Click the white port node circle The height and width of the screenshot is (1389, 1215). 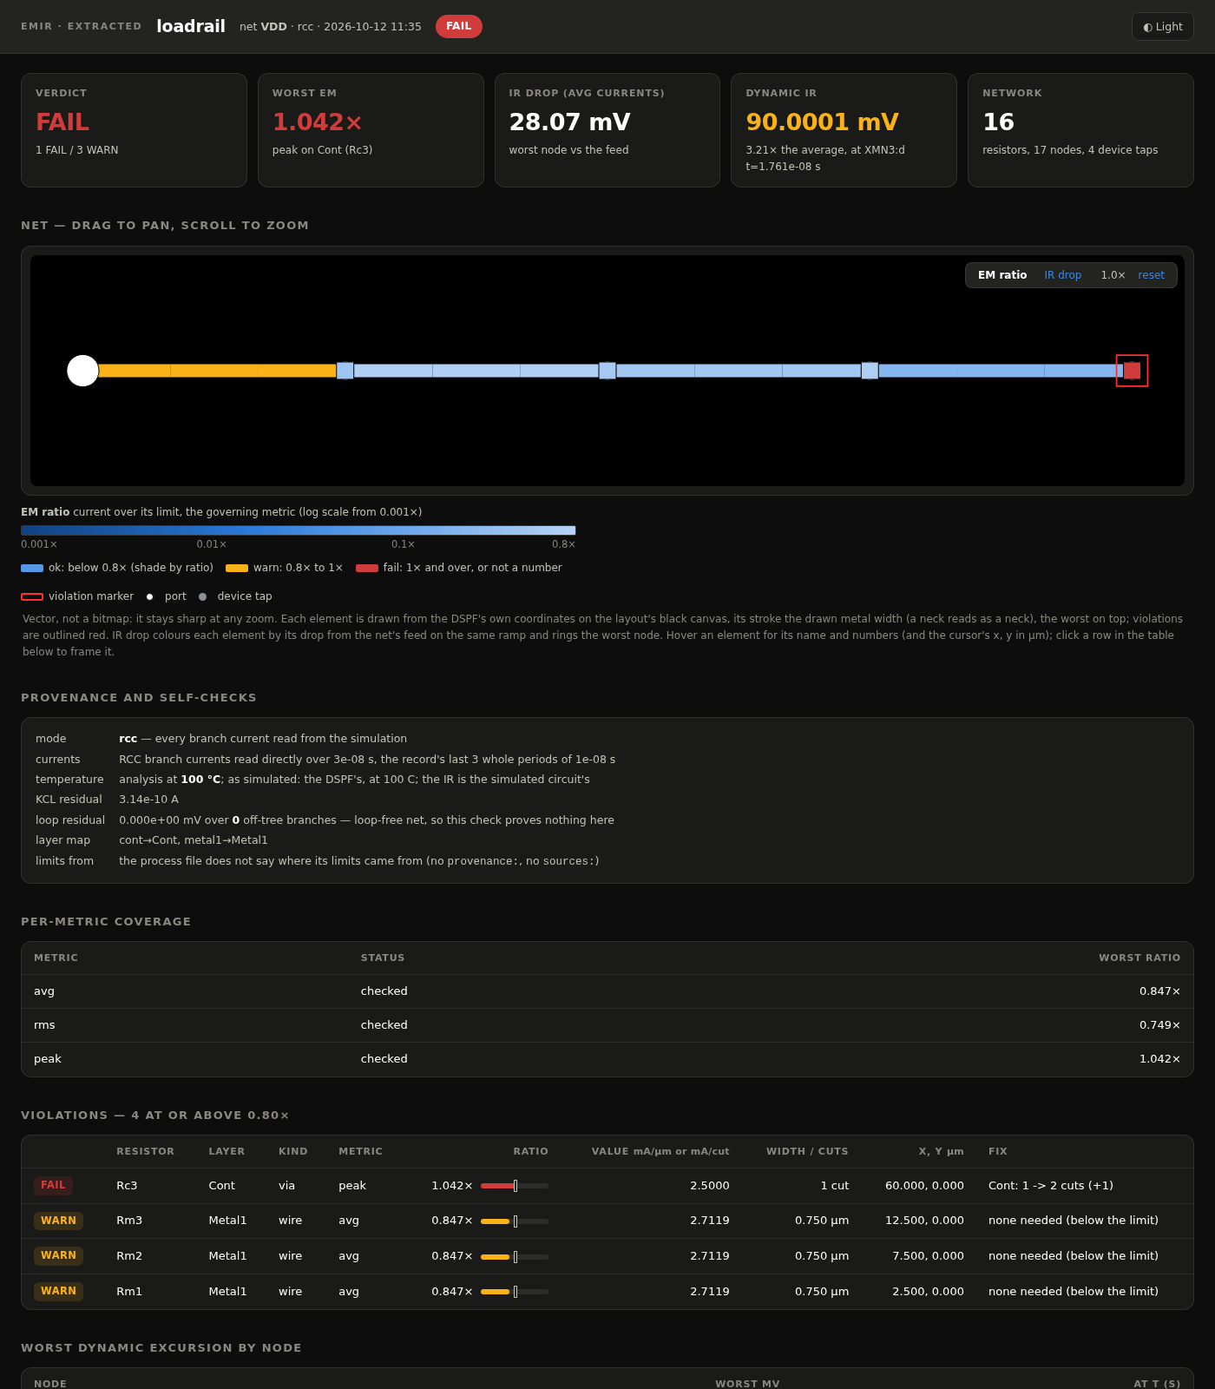(x=82, y=371)
